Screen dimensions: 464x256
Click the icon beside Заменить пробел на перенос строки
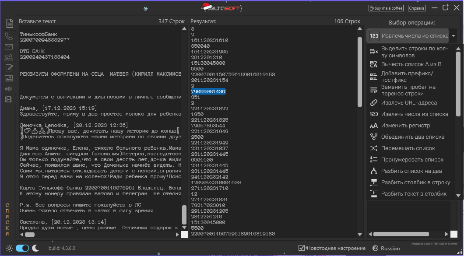coord(374,90)
